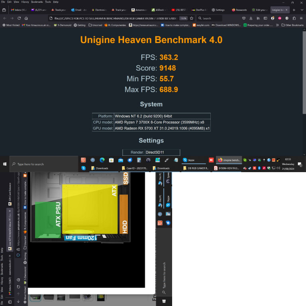Open the History menu
The width and height of the screenshot is (306, 306).
(x=25, y=2)
